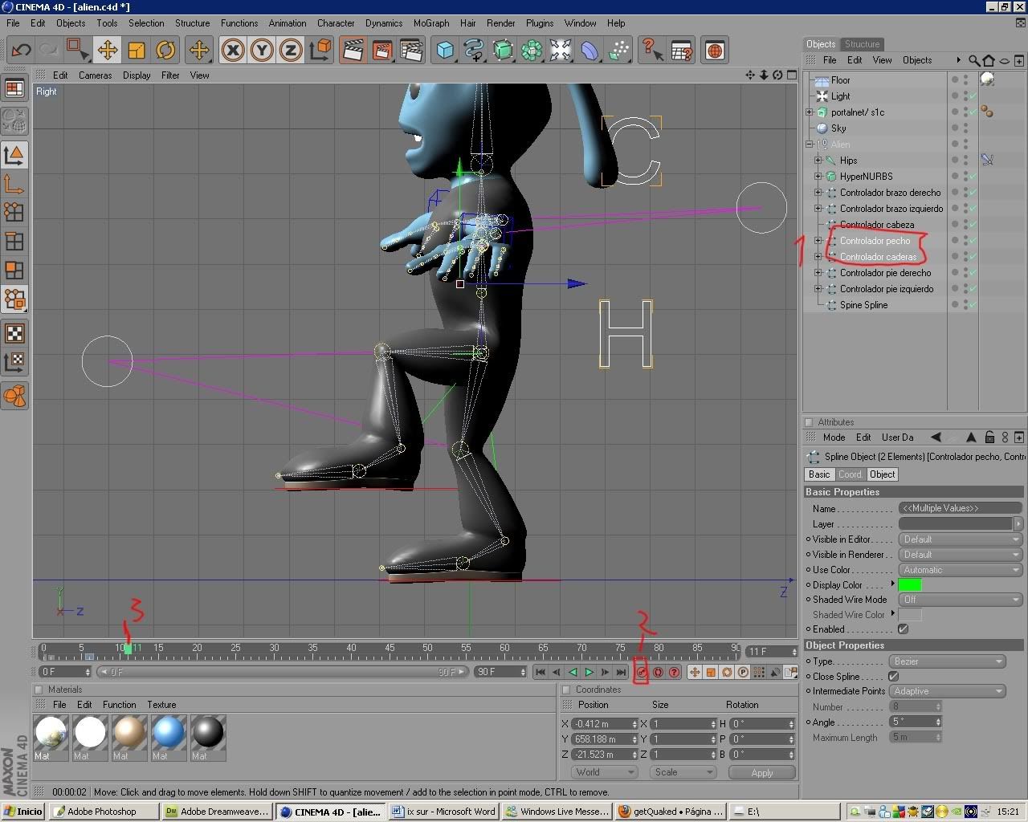Open the World coordinate system dropdown
Image resolution: width=1028 pixels, height=822 pixels.
pyautogui.click(x=605, y=772)
